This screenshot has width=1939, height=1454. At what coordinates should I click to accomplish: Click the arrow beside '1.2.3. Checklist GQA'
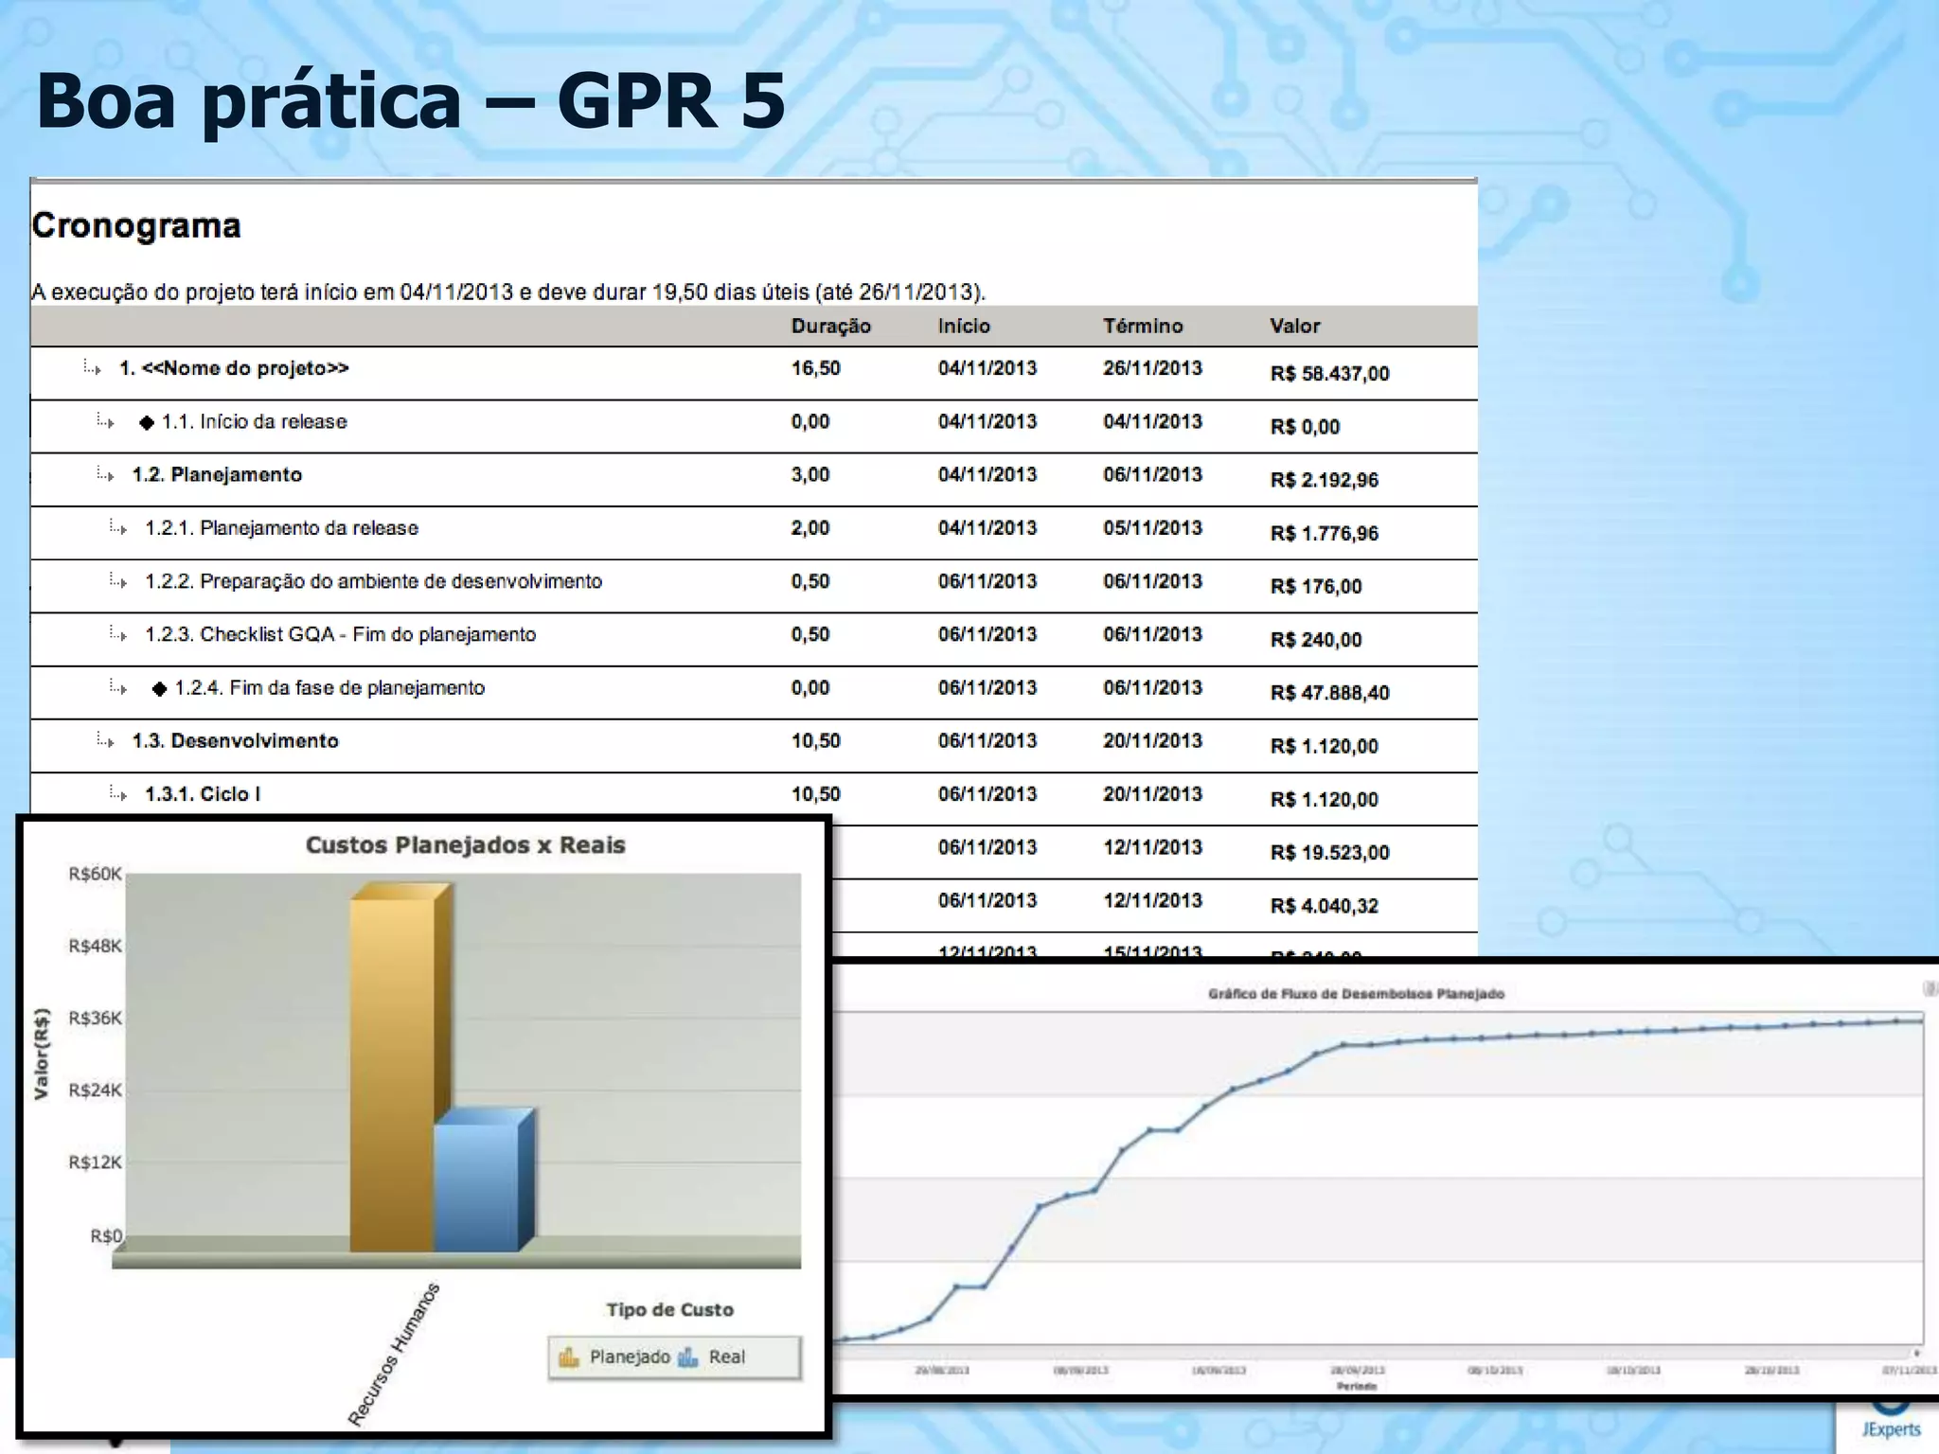(x=117, y=633)
